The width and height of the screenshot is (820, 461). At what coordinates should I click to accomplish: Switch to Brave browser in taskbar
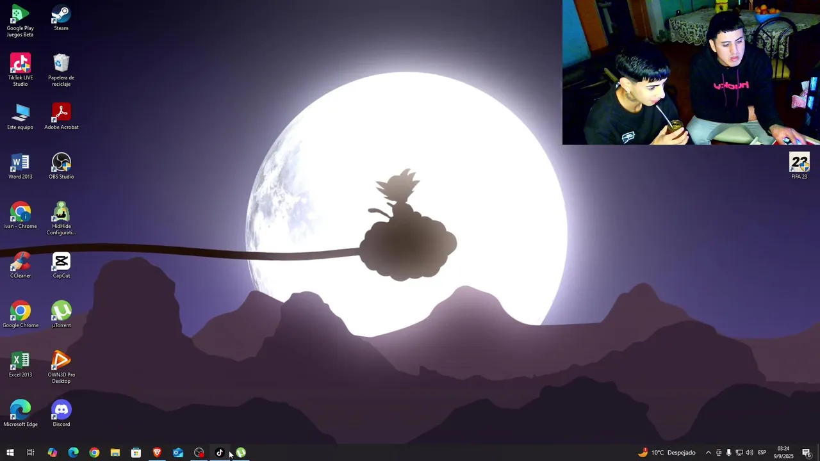click(157, 453)
